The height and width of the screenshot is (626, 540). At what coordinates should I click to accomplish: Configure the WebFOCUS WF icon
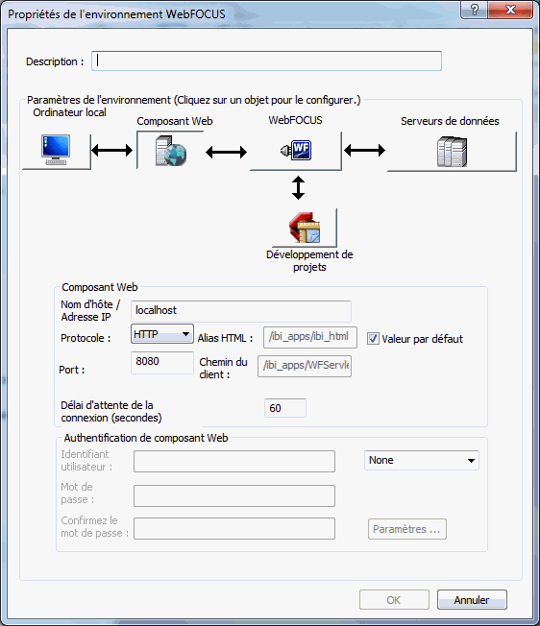click(x=296, y=150)
